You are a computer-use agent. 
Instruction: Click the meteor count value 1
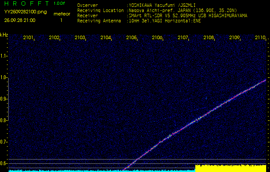coord(61,20)
